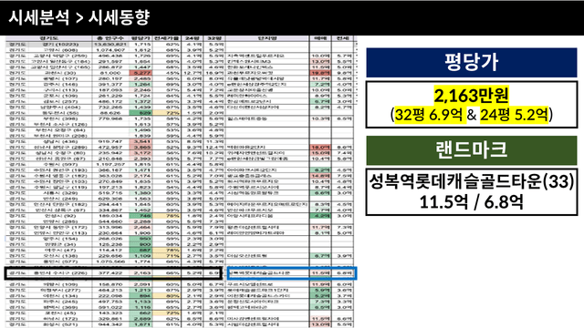Click population cell '1,197,257'
Screen dimensions: 584x328
(109, 164)
